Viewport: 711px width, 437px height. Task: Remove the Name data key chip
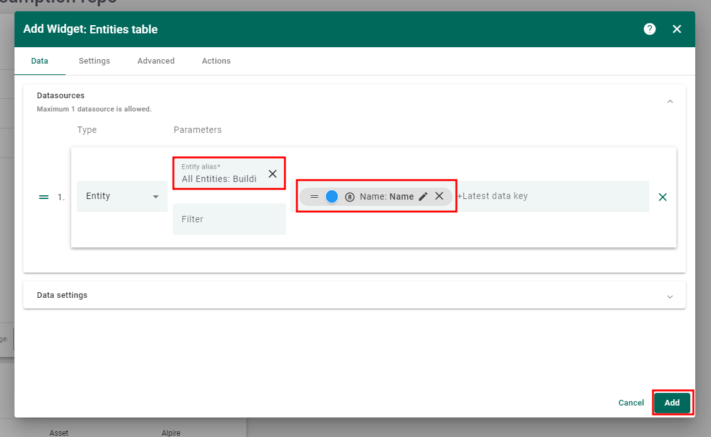439,196
